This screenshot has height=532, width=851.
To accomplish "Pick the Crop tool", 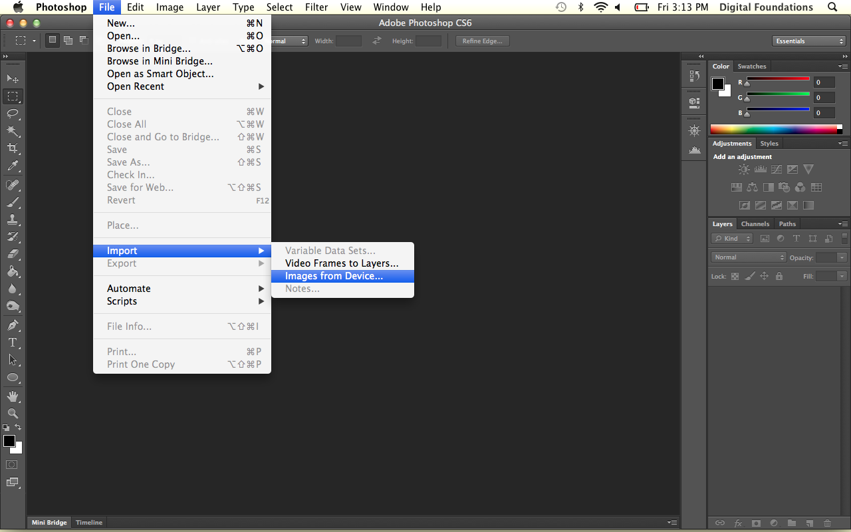I will [13, 148].
